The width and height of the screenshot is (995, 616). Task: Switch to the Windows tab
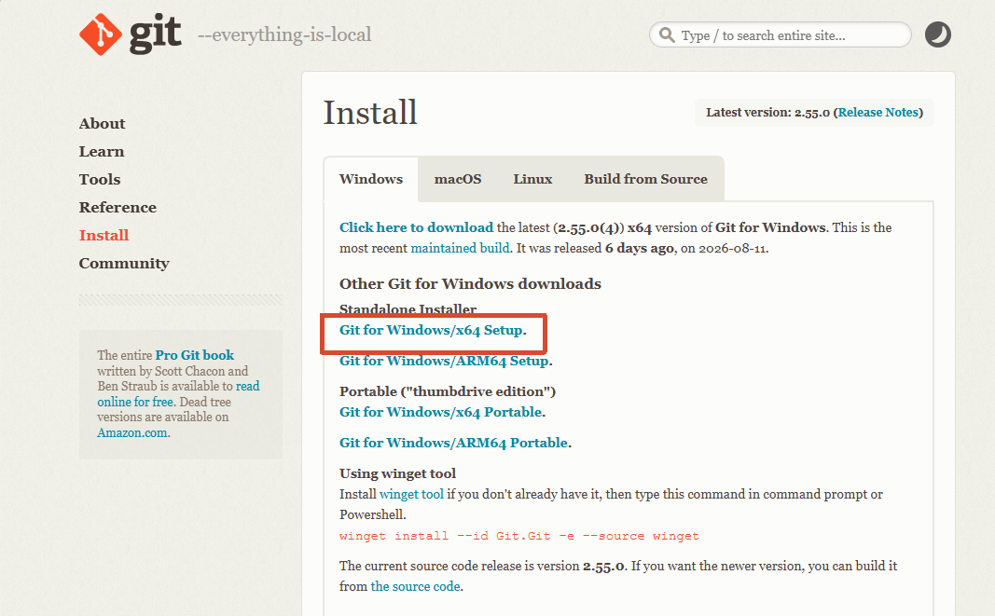point(370,179)
